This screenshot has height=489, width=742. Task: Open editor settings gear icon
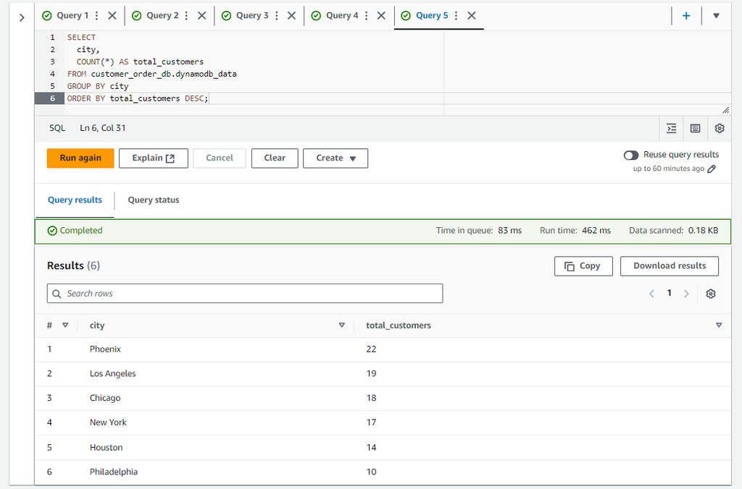coord(720,128)
